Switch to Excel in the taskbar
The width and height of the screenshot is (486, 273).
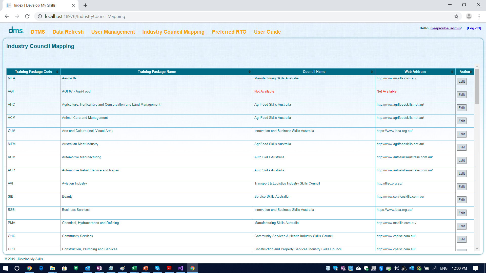pyautogui.click(x=134, y=268)
